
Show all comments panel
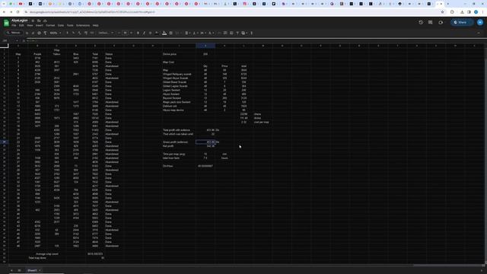coord(431,22)
